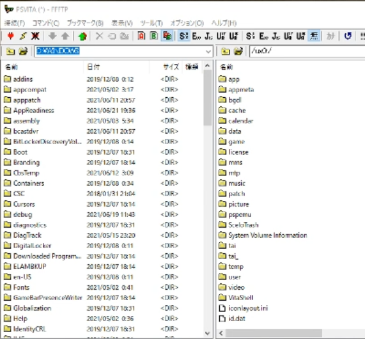Open the オプション(O) menu
365x339 pixels.
pos(187,23)
